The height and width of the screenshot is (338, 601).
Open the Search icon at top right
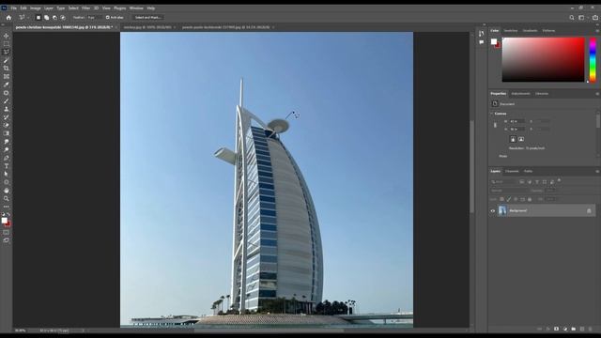pyautogui.click(x=572, y=17)
